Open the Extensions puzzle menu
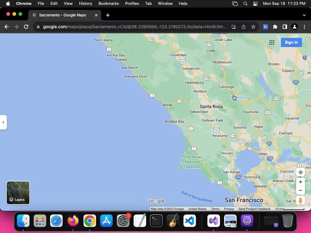This screenshot has height=233, width=311. point(275,27)
